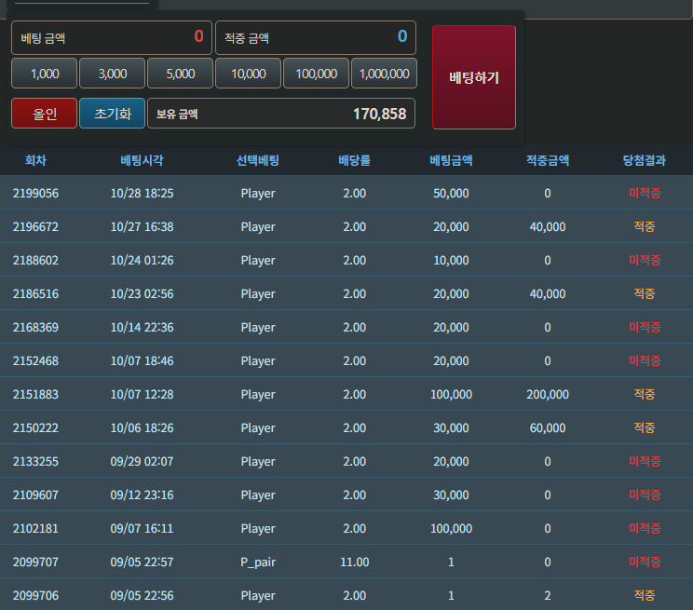Click the 1,000,000 bet amount button
This screenshot has height=610, width=693.
pyautogui.click(x=384, y=74)
